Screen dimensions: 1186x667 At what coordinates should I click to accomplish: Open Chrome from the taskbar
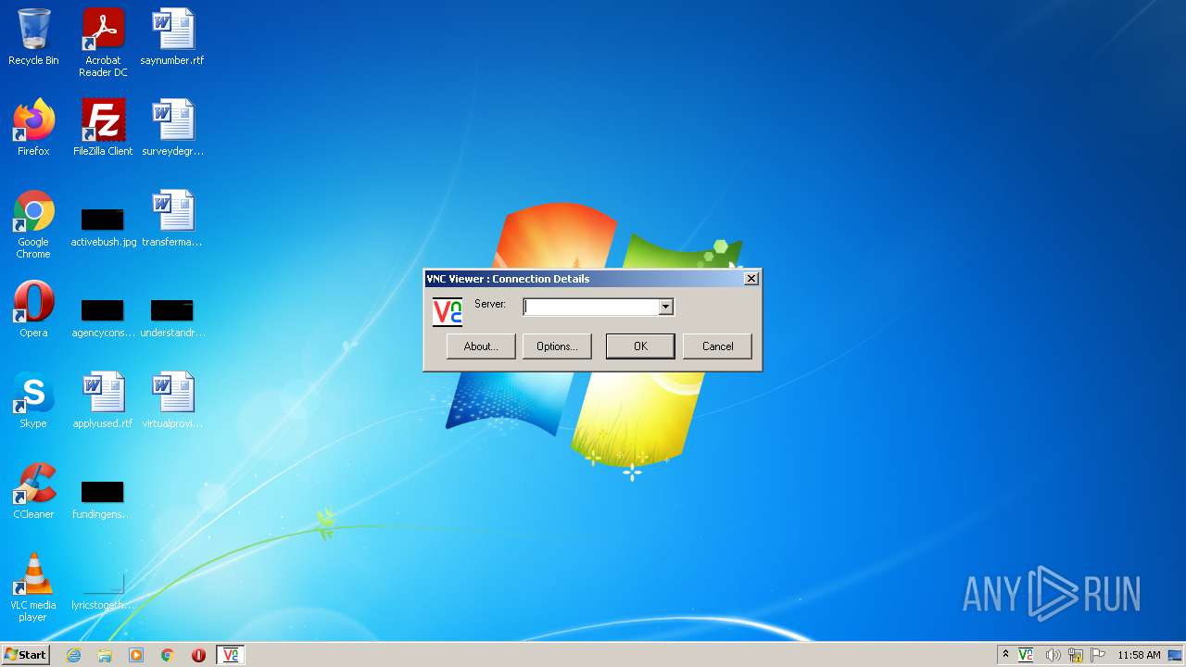168,655
